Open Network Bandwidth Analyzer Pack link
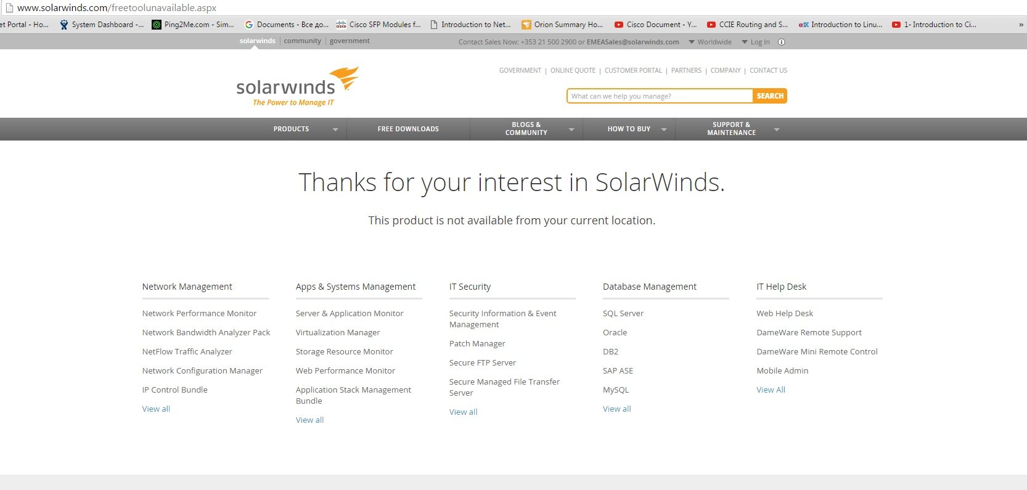Viewport: 1027px width, 490px height. coord(206,332)
